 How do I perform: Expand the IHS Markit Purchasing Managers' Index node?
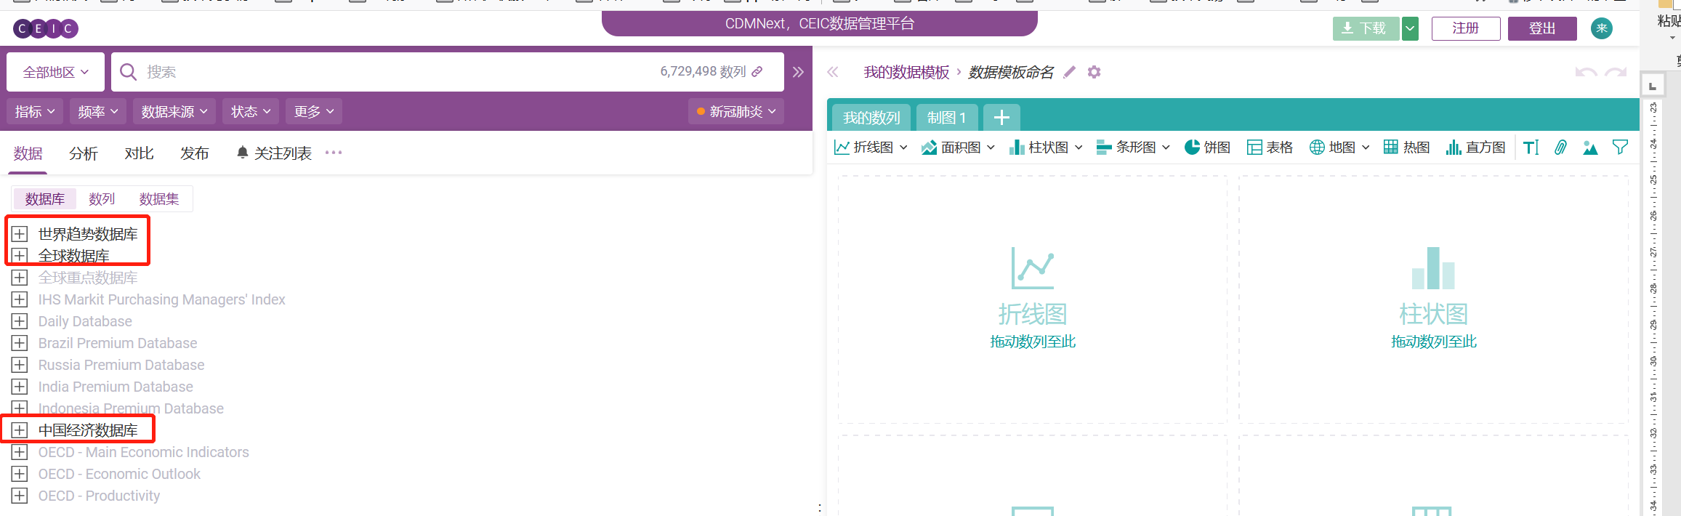pos(20,299)
